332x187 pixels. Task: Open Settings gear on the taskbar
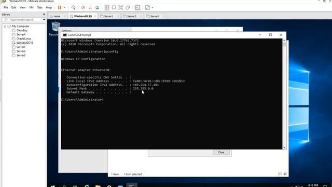[109, 186]
